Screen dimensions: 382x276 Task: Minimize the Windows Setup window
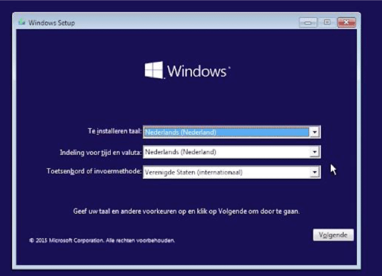tap(308, 22)
